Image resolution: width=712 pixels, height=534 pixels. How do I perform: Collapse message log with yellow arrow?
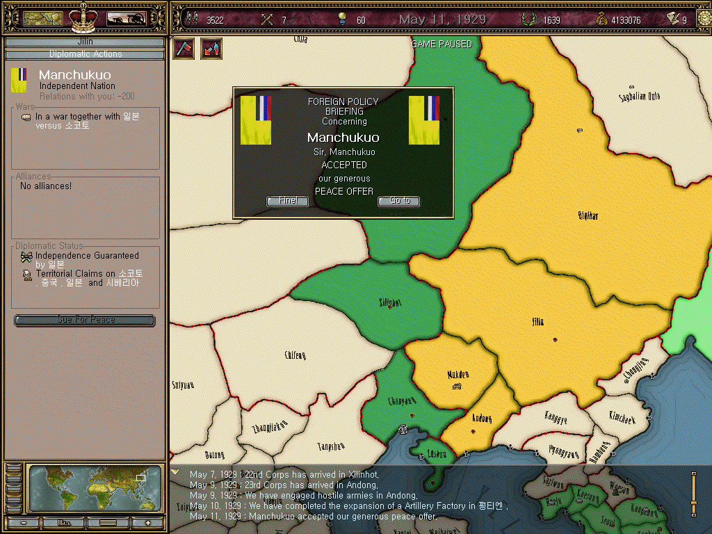[x=175, y=472]
